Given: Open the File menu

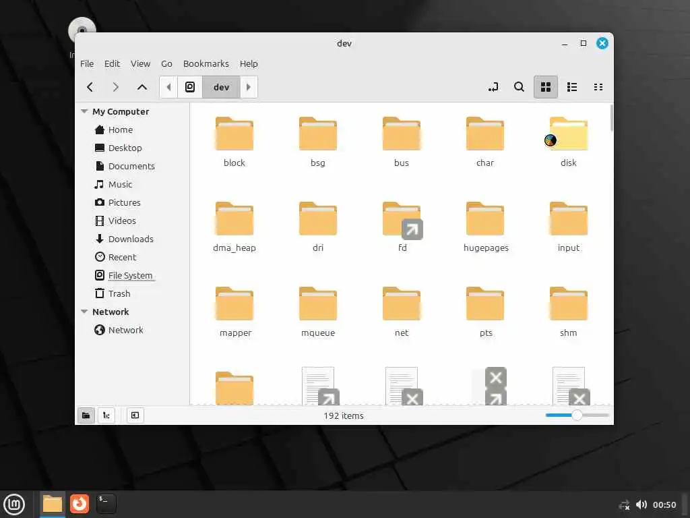Looking at the screenshot, I should click(x=87, y=63).
